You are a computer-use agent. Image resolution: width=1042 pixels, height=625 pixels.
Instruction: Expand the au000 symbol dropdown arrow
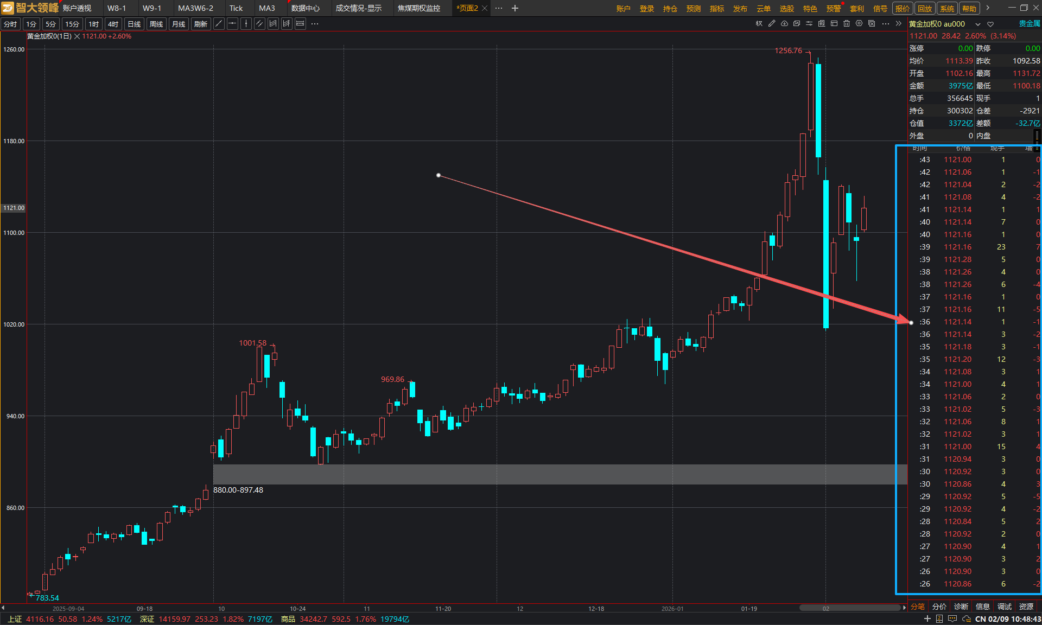click(x=978, y=24)
